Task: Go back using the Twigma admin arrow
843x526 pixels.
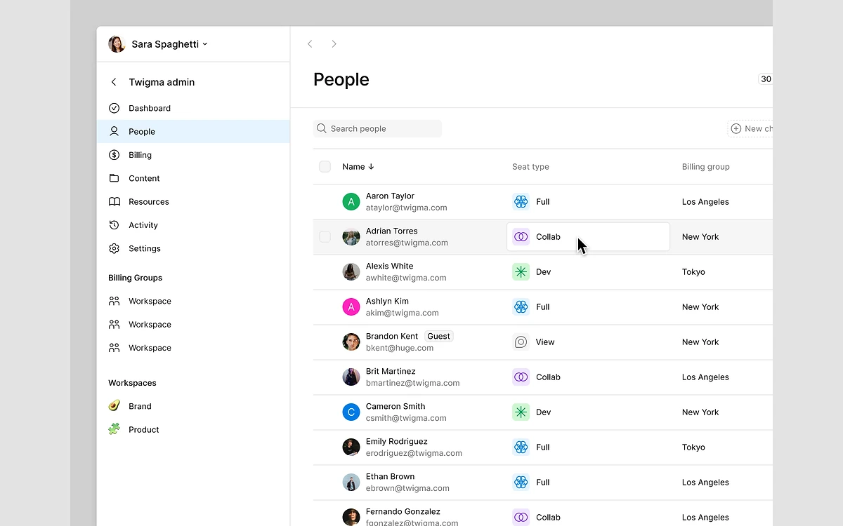Action: click(x=114, y=82)
